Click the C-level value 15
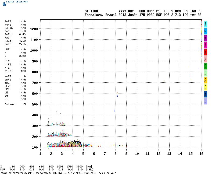 pos(24,104)
